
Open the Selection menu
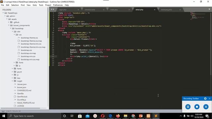point(15,5)
